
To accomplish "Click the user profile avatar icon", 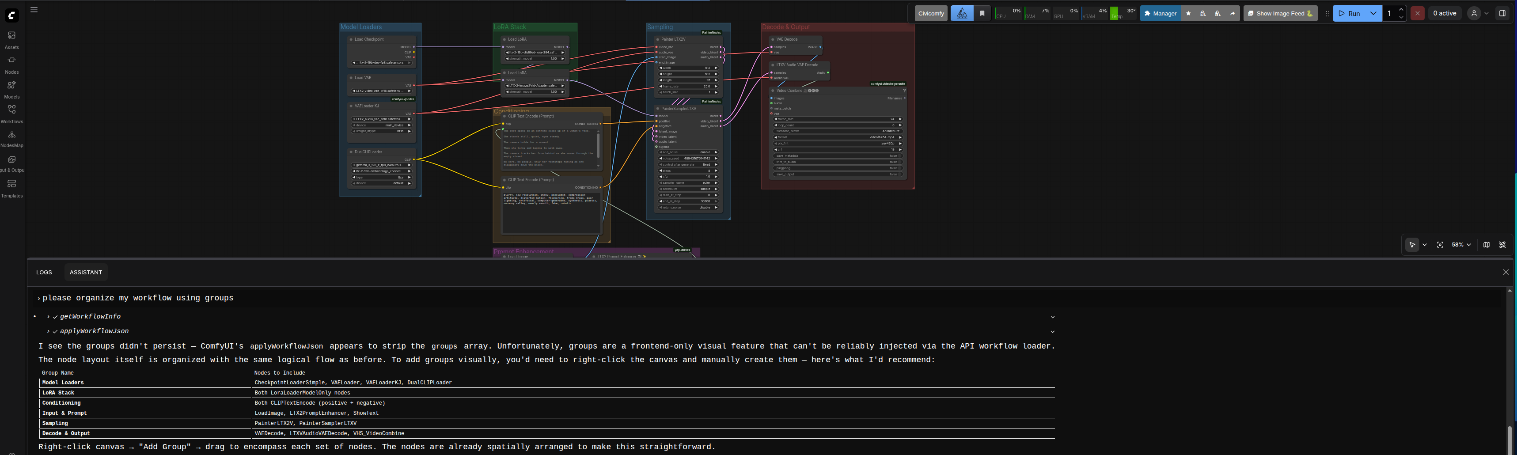I will [1473, 13].
